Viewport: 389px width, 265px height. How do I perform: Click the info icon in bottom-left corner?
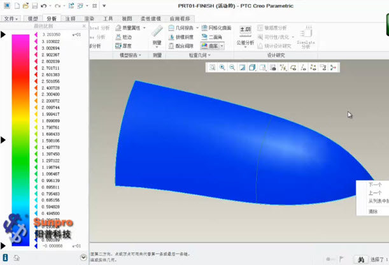(x=6, y=257)
